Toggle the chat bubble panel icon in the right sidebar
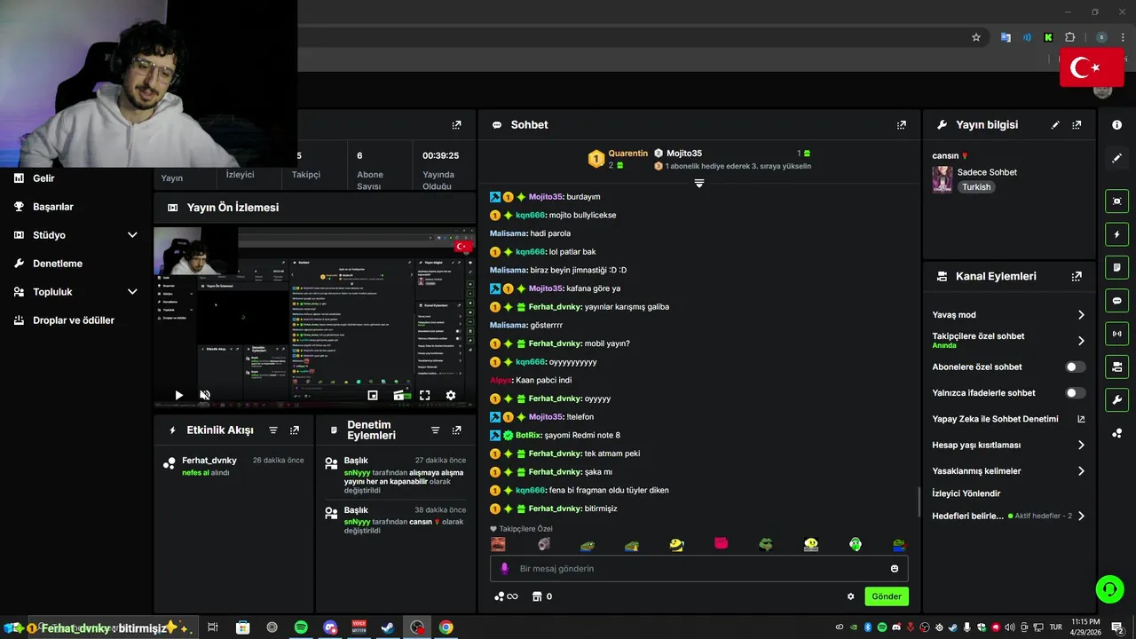This screenshot has height=639, width=1136. pos(1116,301)
